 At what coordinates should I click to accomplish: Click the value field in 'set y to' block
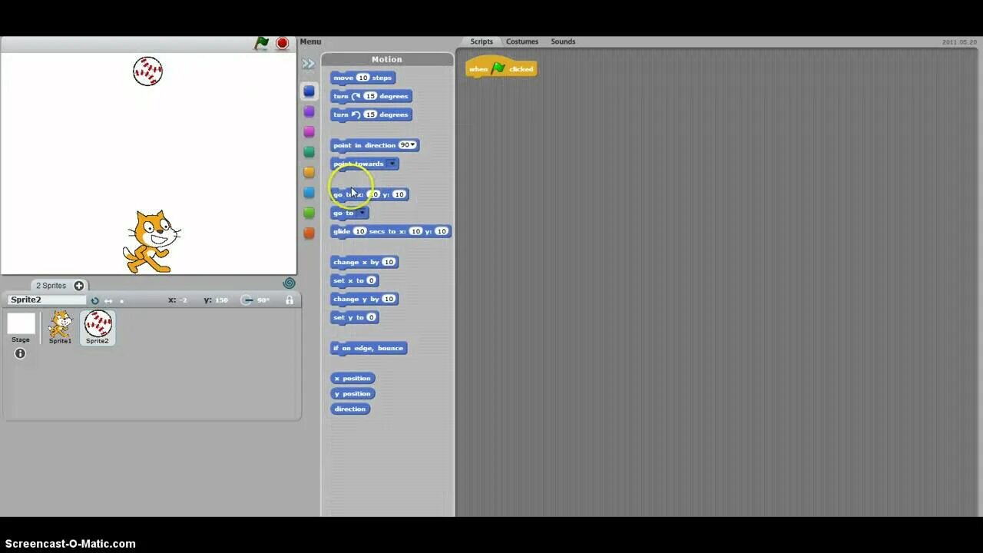371,317
